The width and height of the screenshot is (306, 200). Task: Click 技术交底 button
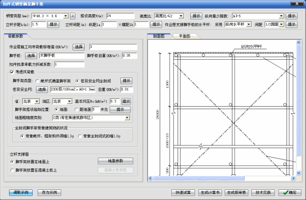pos(263,192)
